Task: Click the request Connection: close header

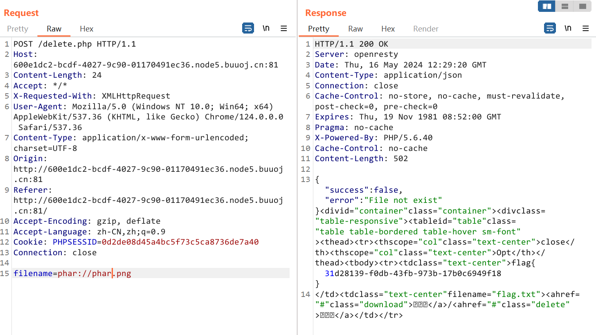Action: 55,252
